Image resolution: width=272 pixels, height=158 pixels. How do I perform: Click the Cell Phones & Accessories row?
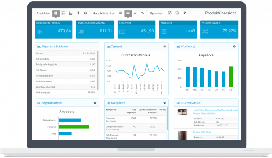(136, 137)
